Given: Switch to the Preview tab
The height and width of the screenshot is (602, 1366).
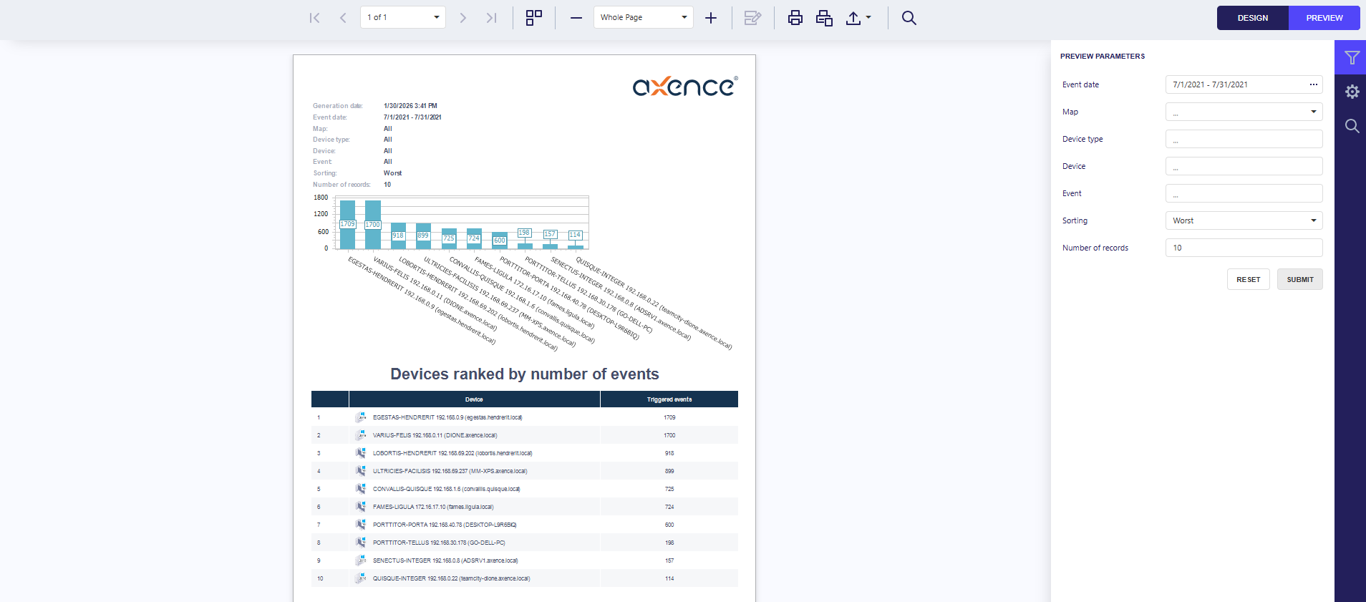Looking at the screenshot, I should click(1324, 18).
